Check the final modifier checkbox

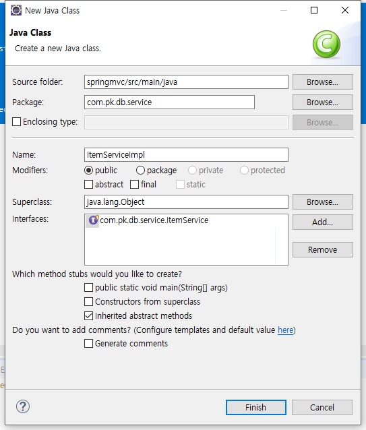pyautogui.click(x=134, y=184)
